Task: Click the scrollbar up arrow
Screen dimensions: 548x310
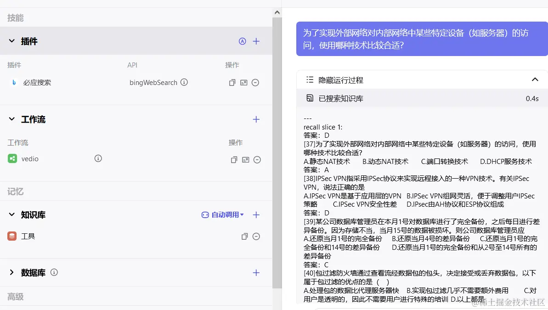Action: coord(277,12)
